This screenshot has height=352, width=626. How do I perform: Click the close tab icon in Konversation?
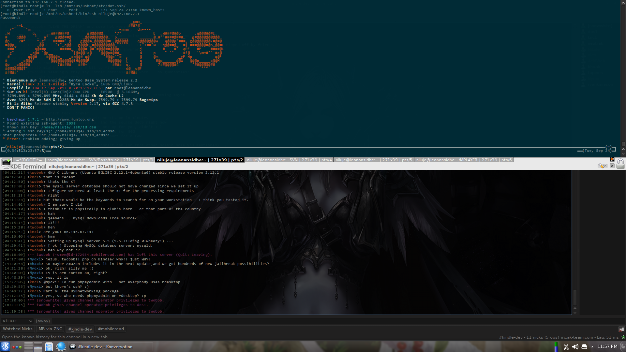tap(621, 330)
